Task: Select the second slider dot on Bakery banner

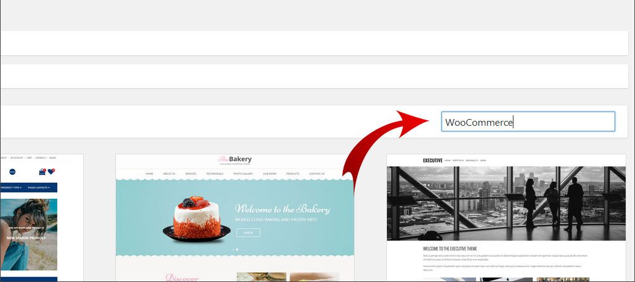Action: tap(237, 250)
